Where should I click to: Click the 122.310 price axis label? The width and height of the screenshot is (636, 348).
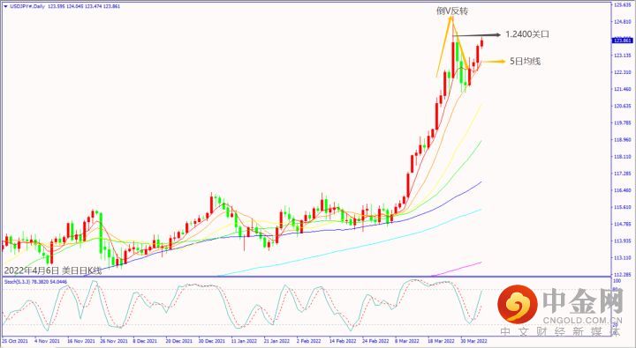pyautogui.click(x=623, y=72)
